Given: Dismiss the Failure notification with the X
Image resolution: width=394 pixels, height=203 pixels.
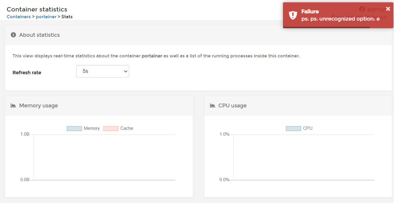Looking at the screenshot, I should point(388,9).
